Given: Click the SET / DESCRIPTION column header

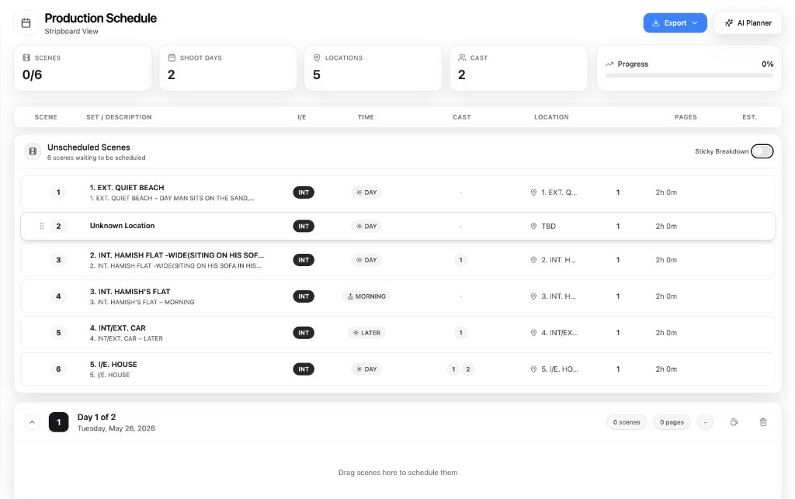Looking at the screenshot, I should coord(119,117).
